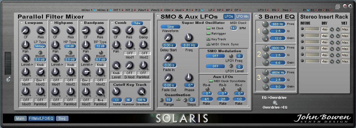Click the Quantisation Range knob

pyautogui.click(x=161, y=100)
